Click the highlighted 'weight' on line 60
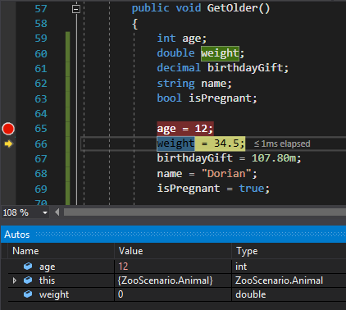The width and height of the screenshot is (346, 310). [x=220, y=53]
